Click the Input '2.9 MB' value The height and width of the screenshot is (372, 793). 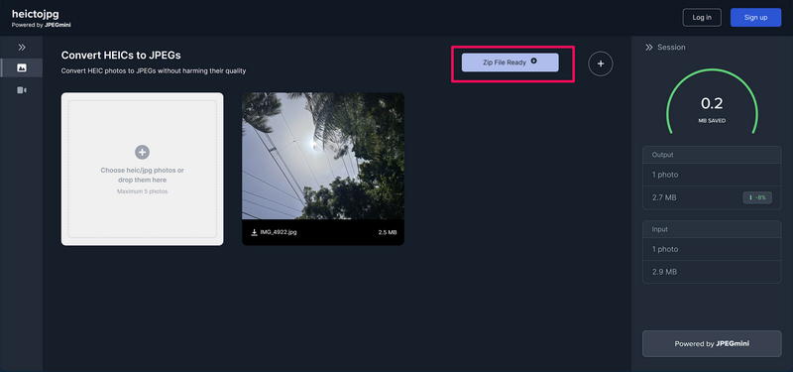tap(664, 272)
